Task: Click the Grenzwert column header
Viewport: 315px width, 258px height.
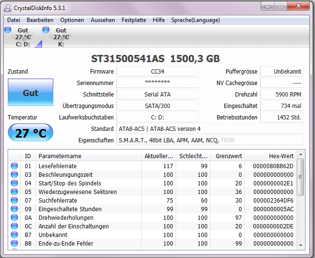Action: 227,156
